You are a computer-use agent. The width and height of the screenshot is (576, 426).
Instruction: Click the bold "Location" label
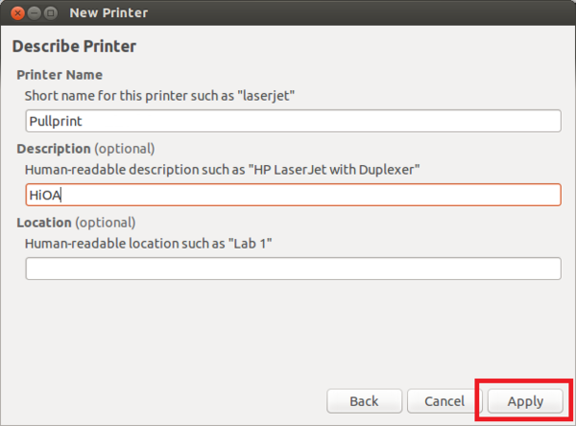(x=45, y=223)
